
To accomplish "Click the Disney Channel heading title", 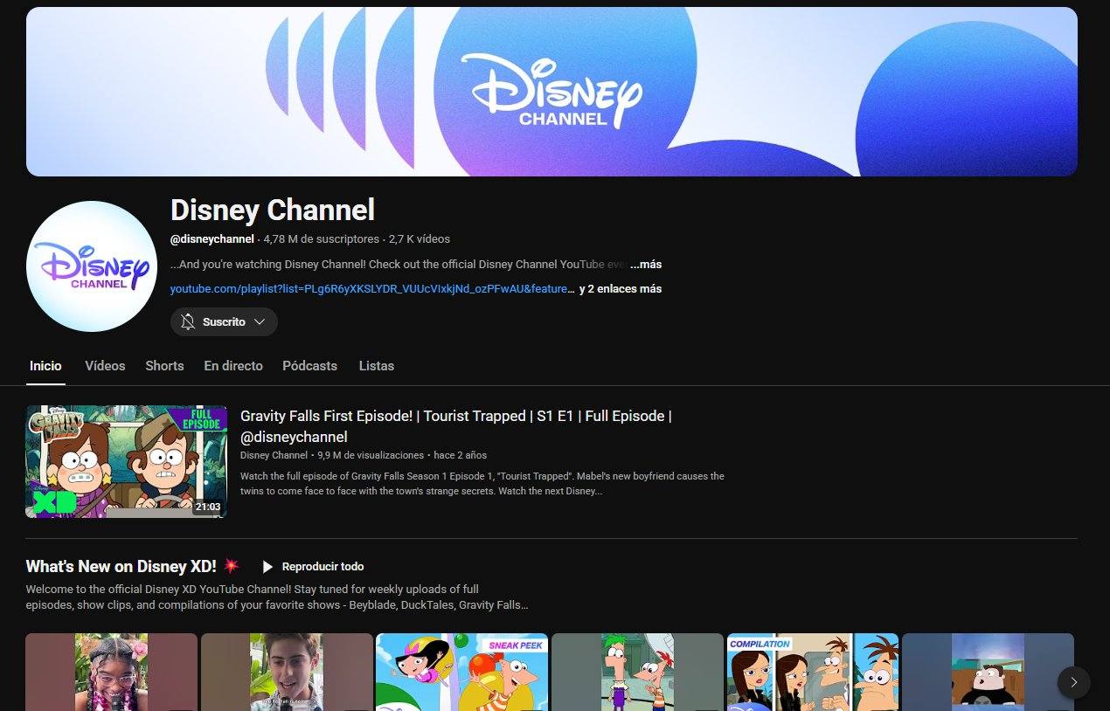I will tap(273, 210).
